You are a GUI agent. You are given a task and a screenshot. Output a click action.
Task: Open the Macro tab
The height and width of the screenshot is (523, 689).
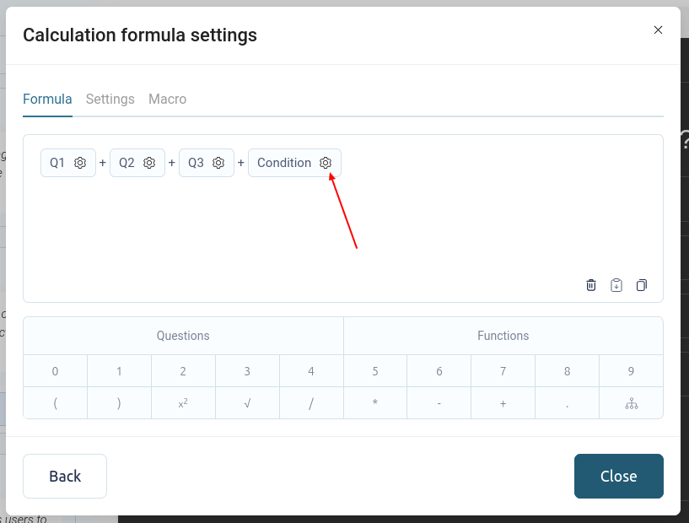167,99
